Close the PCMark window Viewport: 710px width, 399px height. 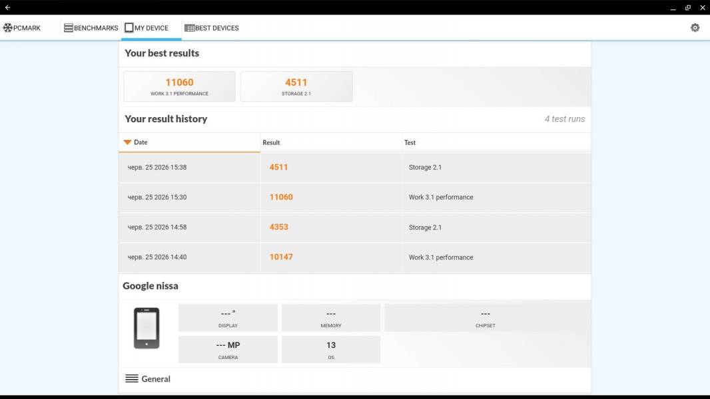pos(702,8)
